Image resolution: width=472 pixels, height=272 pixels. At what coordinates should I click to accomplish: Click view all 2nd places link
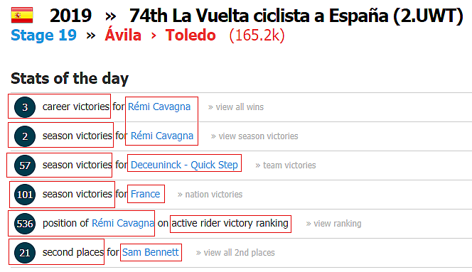coord(235,252)
